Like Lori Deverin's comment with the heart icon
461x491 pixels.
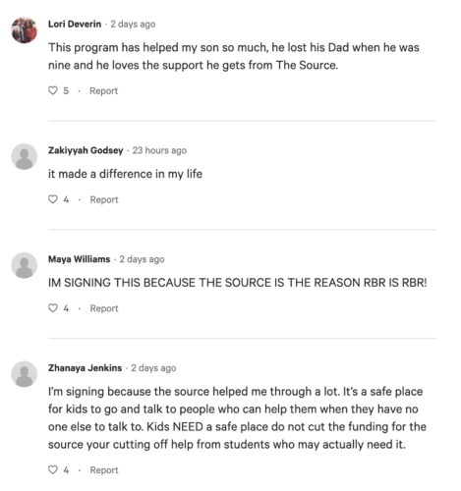point(53,90)
